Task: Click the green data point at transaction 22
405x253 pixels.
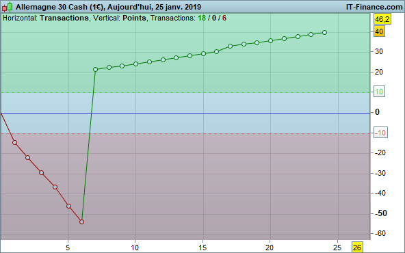Action: 298,37
